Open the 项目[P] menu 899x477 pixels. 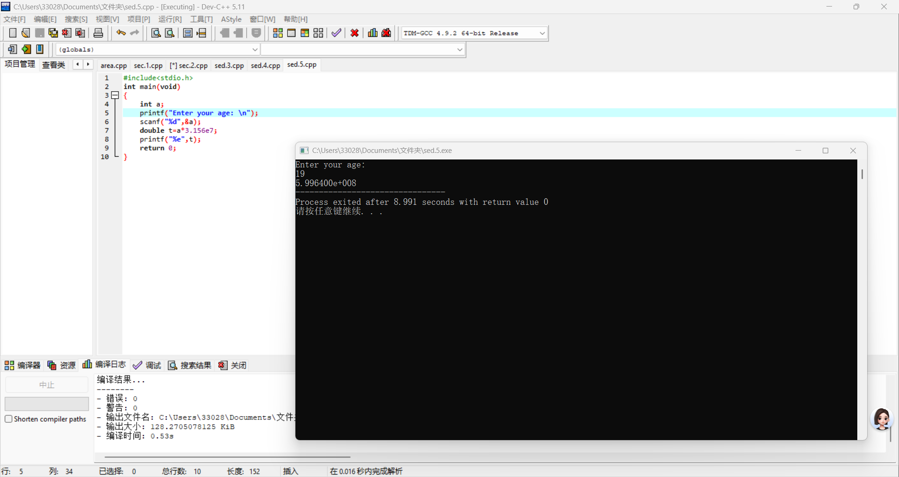coord(139,19)
